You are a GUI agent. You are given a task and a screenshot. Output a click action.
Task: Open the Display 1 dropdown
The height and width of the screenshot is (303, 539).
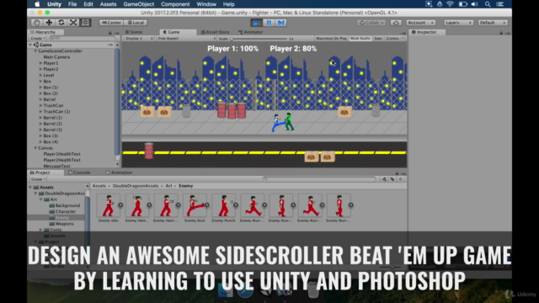coord(139,39)
